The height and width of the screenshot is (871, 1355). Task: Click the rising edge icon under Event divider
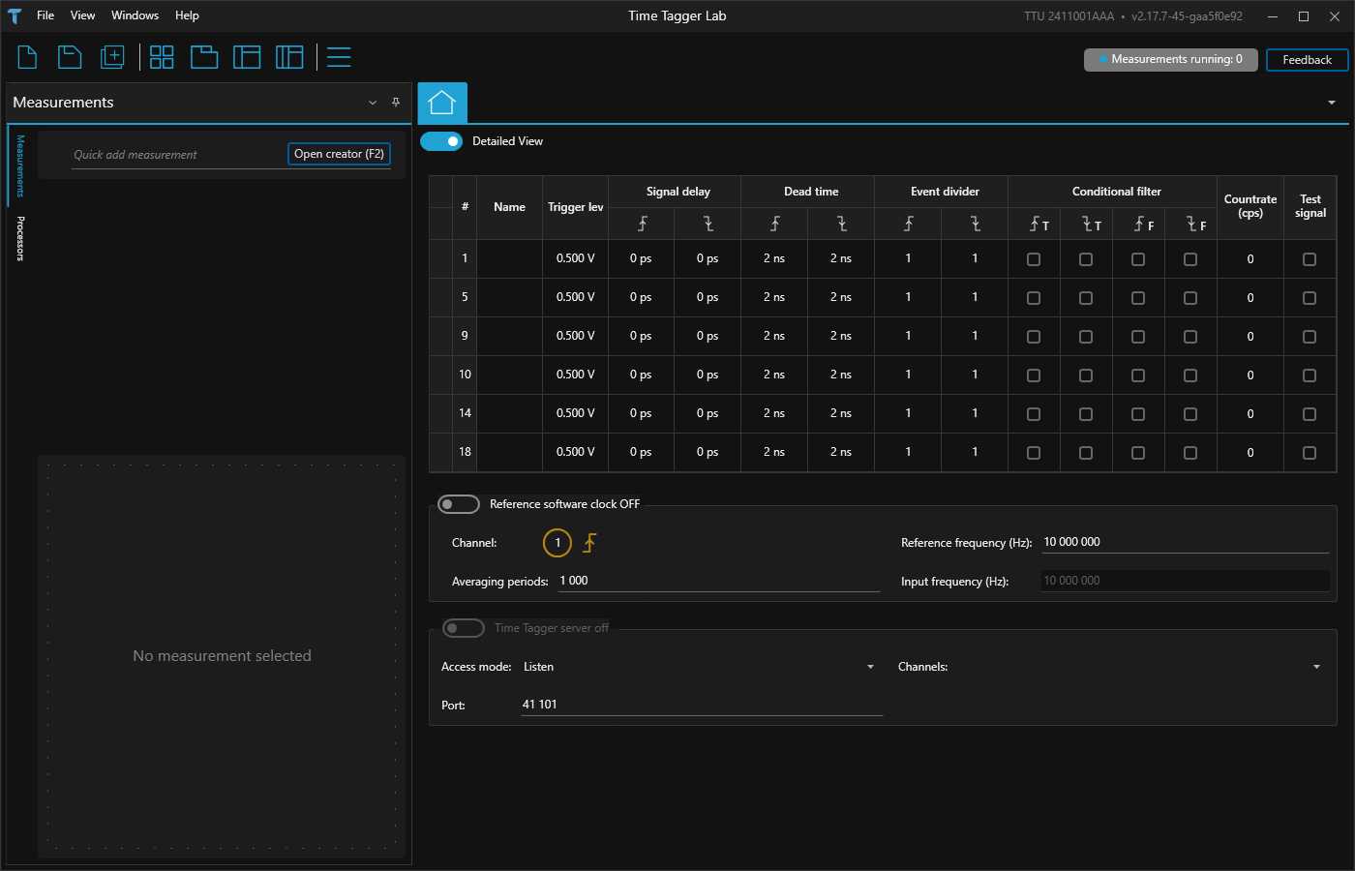(908, 224)
